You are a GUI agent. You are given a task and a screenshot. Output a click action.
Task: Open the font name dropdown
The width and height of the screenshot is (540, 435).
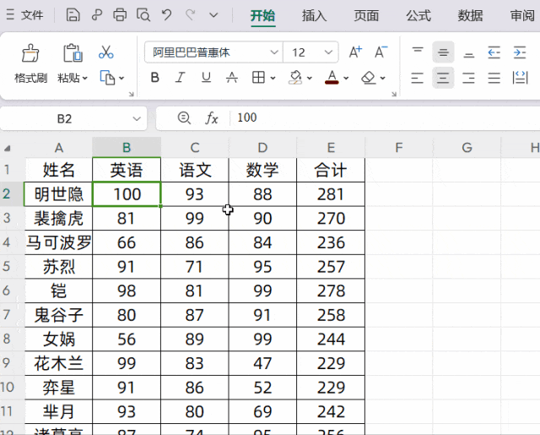coord(274,52)
